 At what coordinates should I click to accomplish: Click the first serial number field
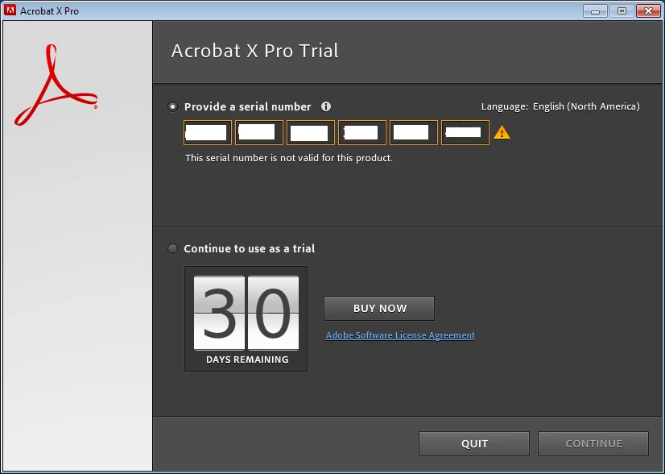pos(208,132)
